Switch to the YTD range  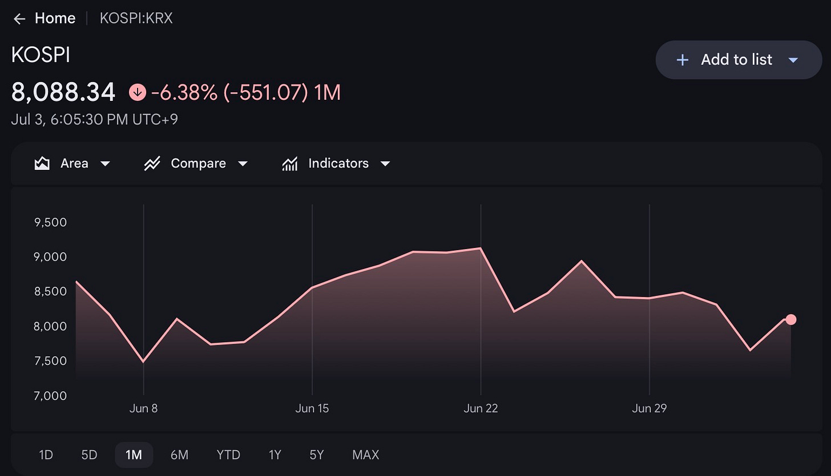click(x=228, y=455)
